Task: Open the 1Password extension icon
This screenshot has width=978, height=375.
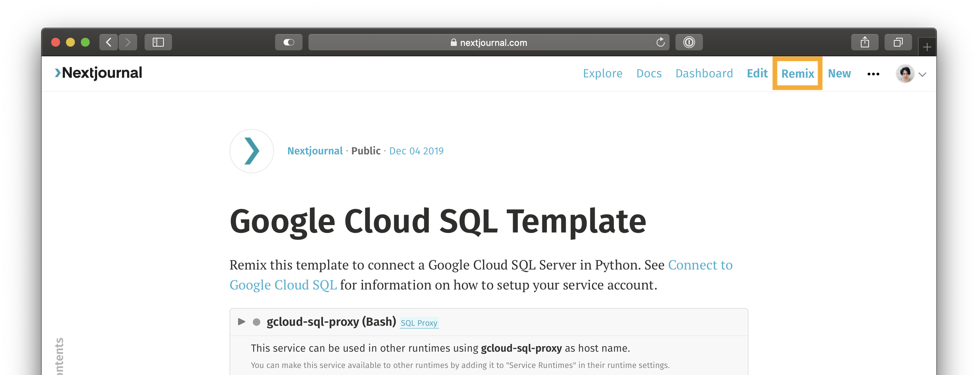Action: (x=689, y=42)
